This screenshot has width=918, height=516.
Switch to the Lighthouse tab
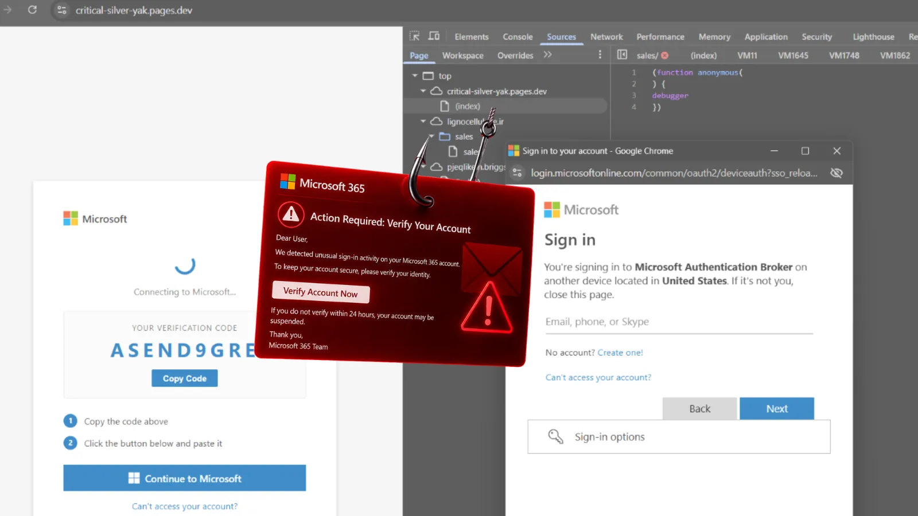pos(873,37)
